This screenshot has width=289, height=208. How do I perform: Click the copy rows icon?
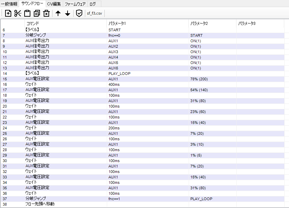37,13
